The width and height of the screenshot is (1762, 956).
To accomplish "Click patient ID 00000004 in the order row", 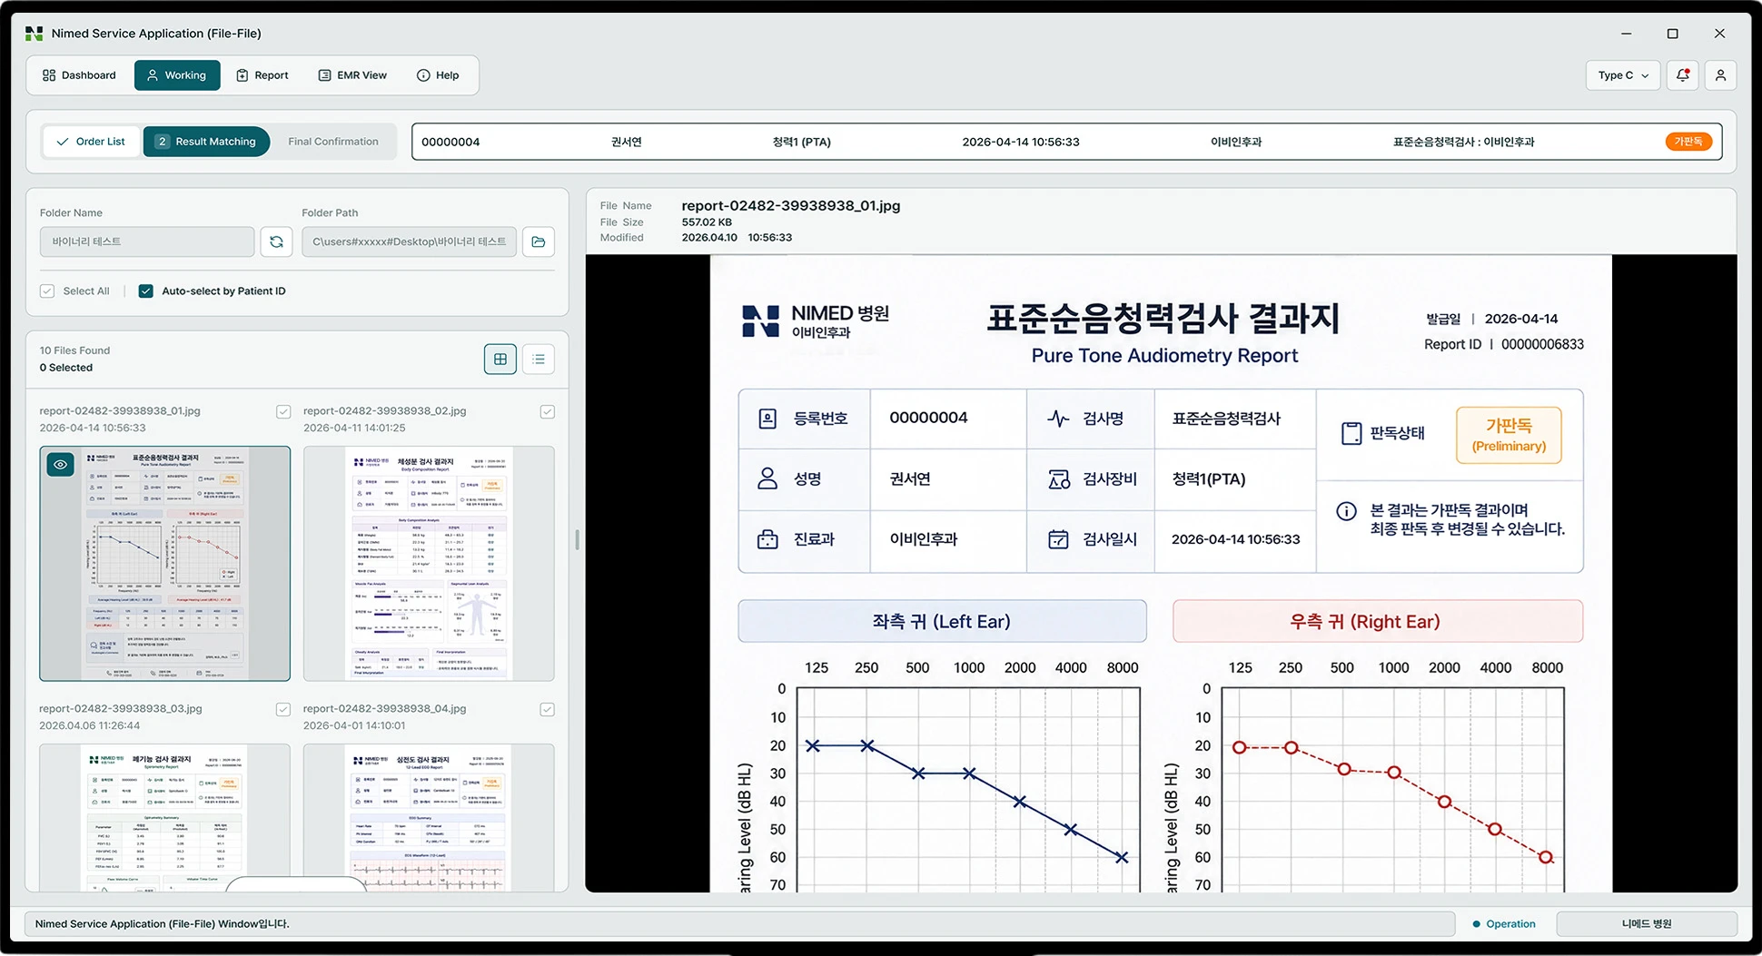I will pos(450,142).
